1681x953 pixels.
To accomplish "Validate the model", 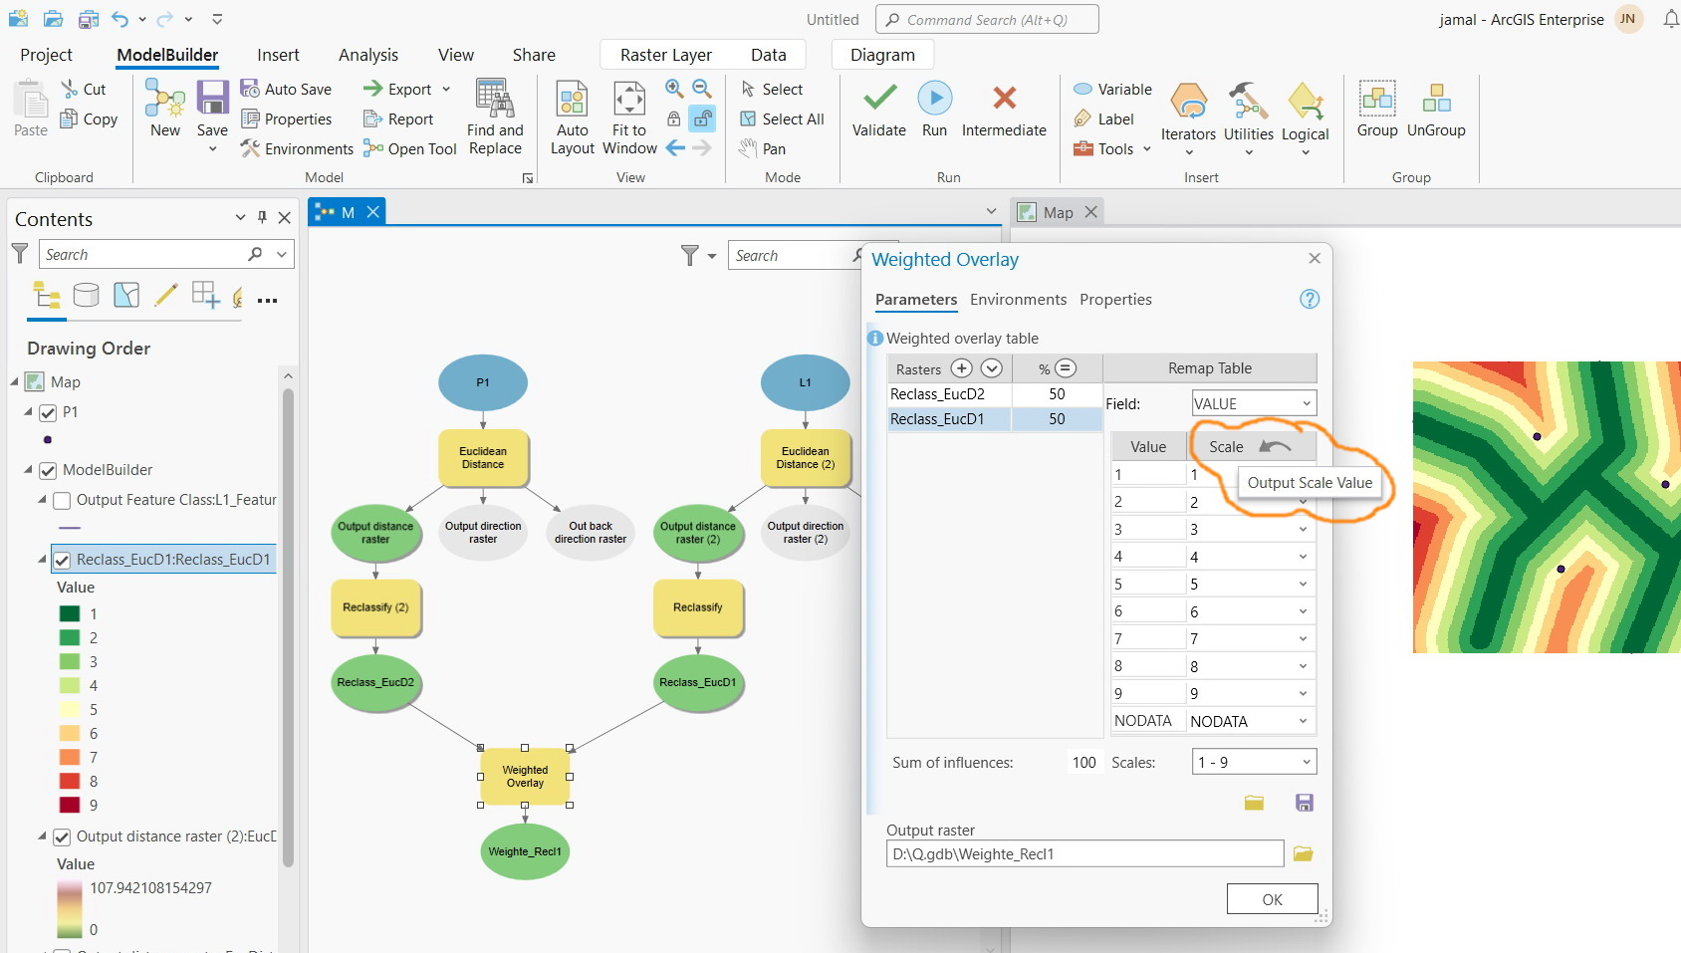I will pos(877,108).
